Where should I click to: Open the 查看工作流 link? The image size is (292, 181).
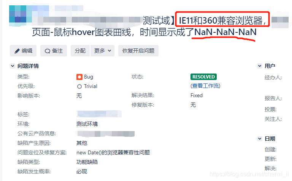coord(205,86)
